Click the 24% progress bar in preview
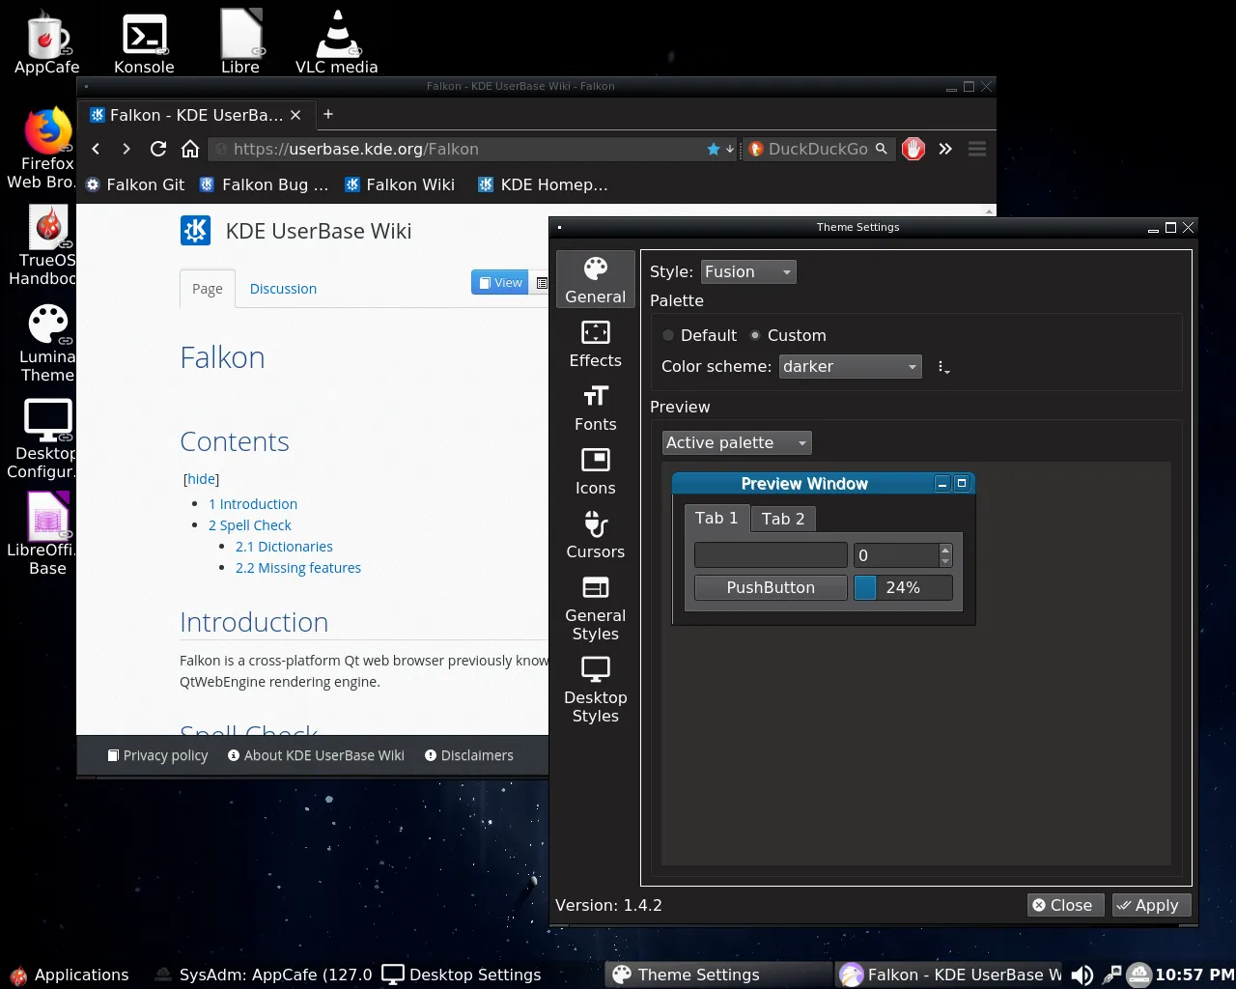The height and width of the screenshot is (989, 1236). 903,587
